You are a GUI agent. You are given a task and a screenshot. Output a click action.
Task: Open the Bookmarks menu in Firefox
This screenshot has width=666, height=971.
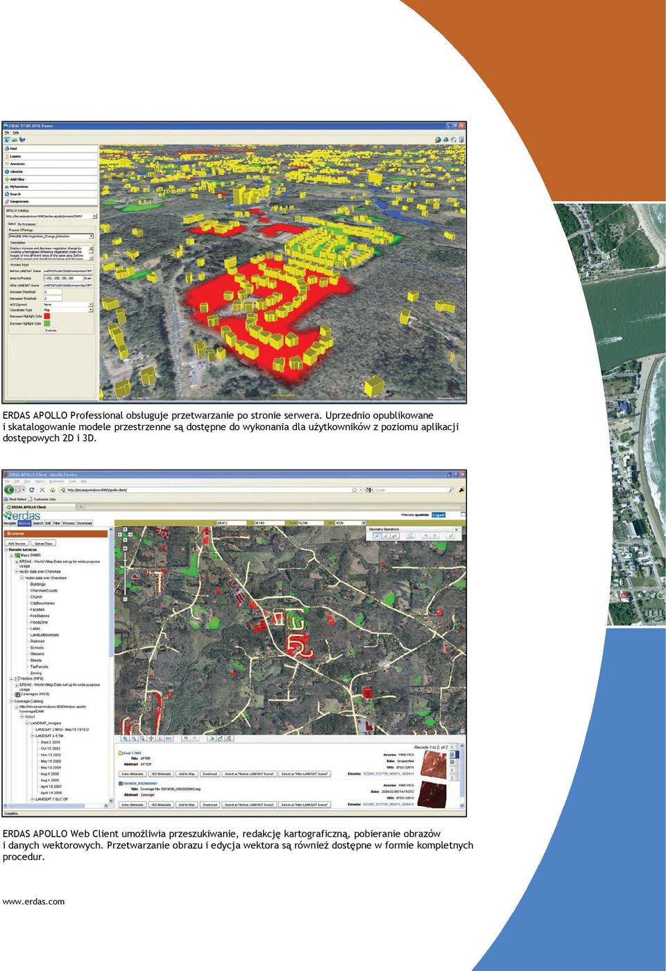[x=57, y=481]
